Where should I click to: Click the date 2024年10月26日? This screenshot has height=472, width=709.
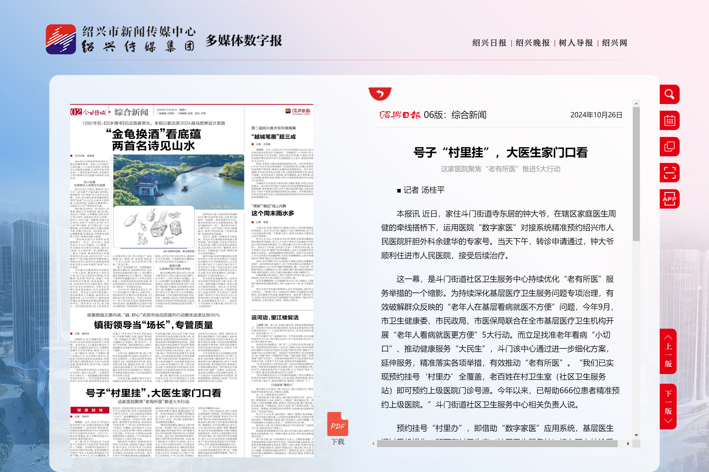point(596,115)
